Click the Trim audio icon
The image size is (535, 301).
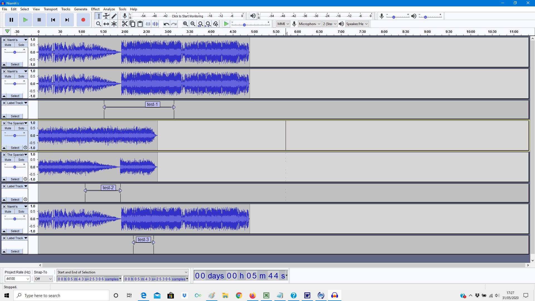click(x=148, y=24)
